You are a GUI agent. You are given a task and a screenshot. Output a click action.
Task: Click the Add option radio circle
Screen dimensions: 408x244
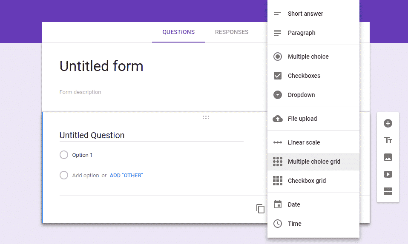tap(64, 175)
